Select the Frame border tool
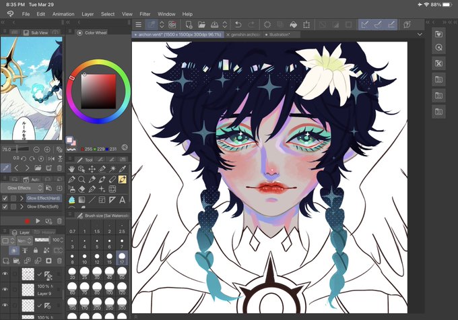Image resolution: width=458 pixels, height=320 pixels. 102,200
